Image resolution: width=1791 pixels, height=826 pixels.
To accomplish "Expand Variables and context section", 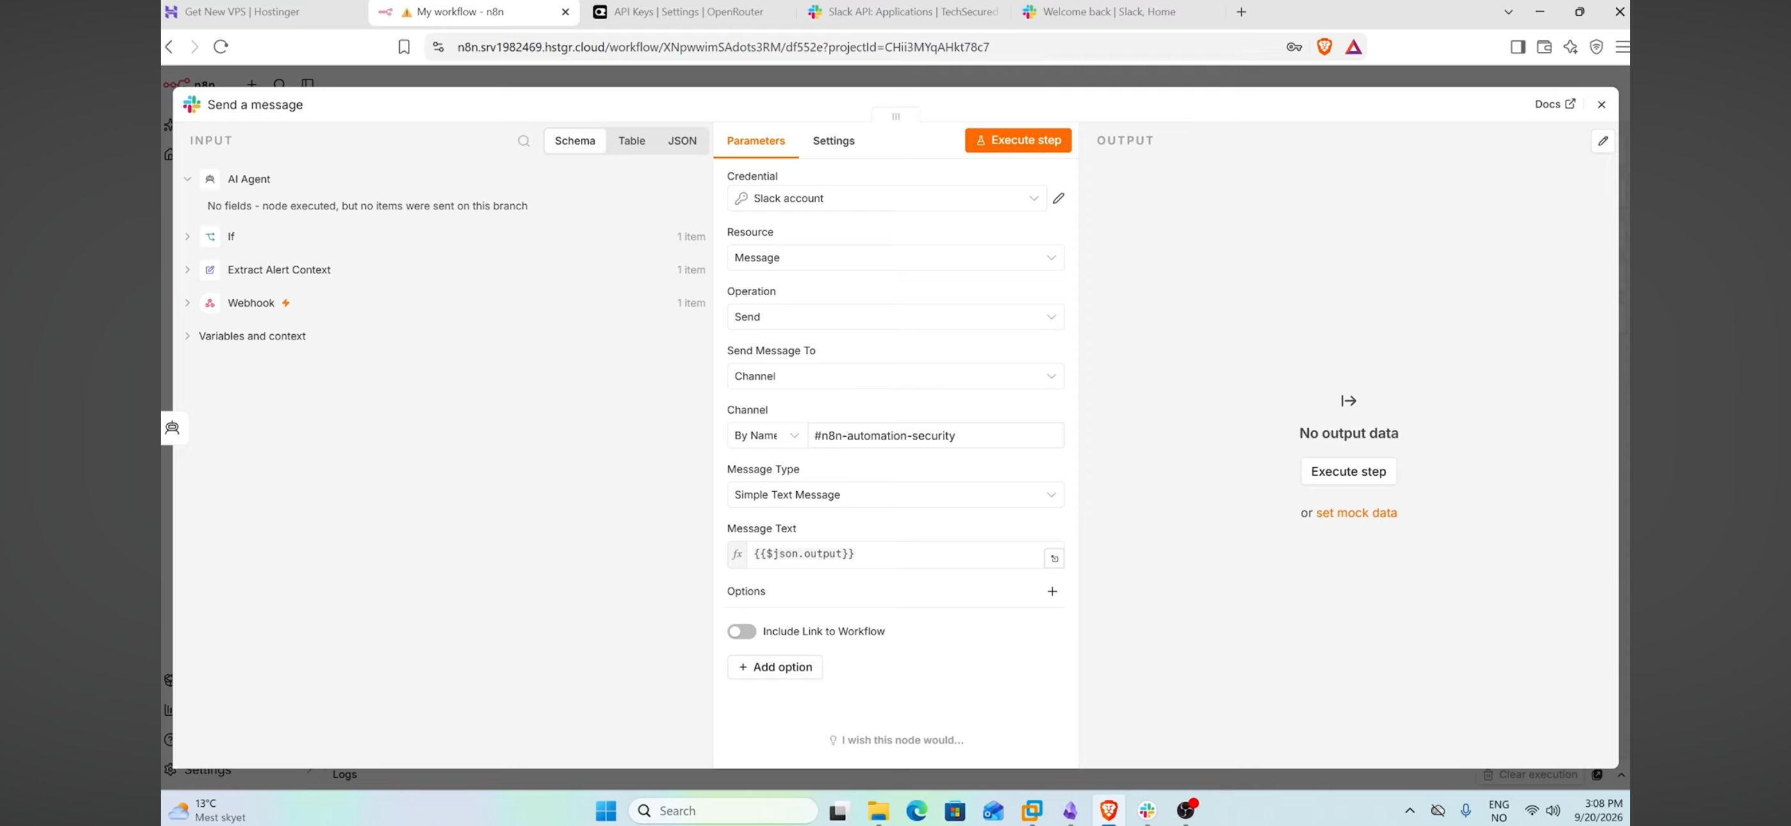I will (x=187, y=336).
